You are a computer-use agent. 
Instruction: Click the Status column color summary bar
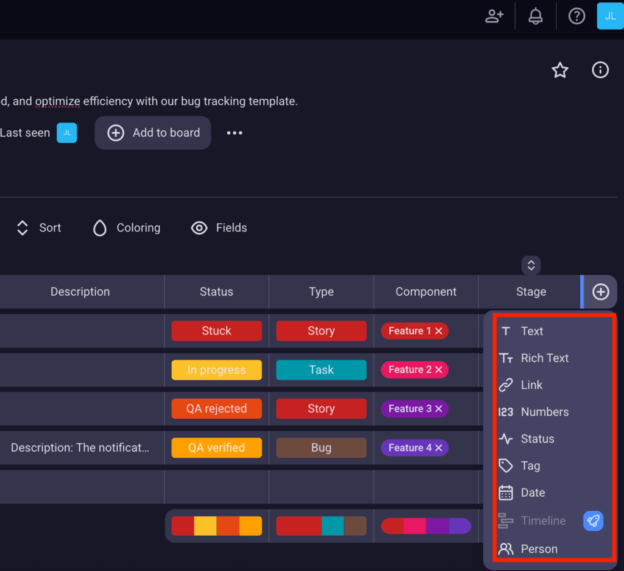pos(216,525)
